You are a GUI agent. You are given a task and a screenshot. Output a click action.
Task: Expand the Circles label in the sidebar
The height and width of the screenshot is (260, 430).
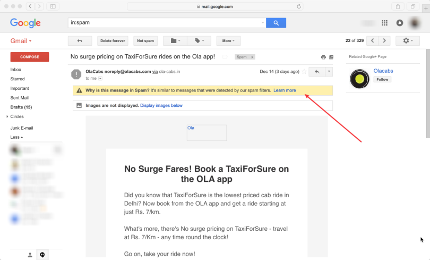point(7,116)
